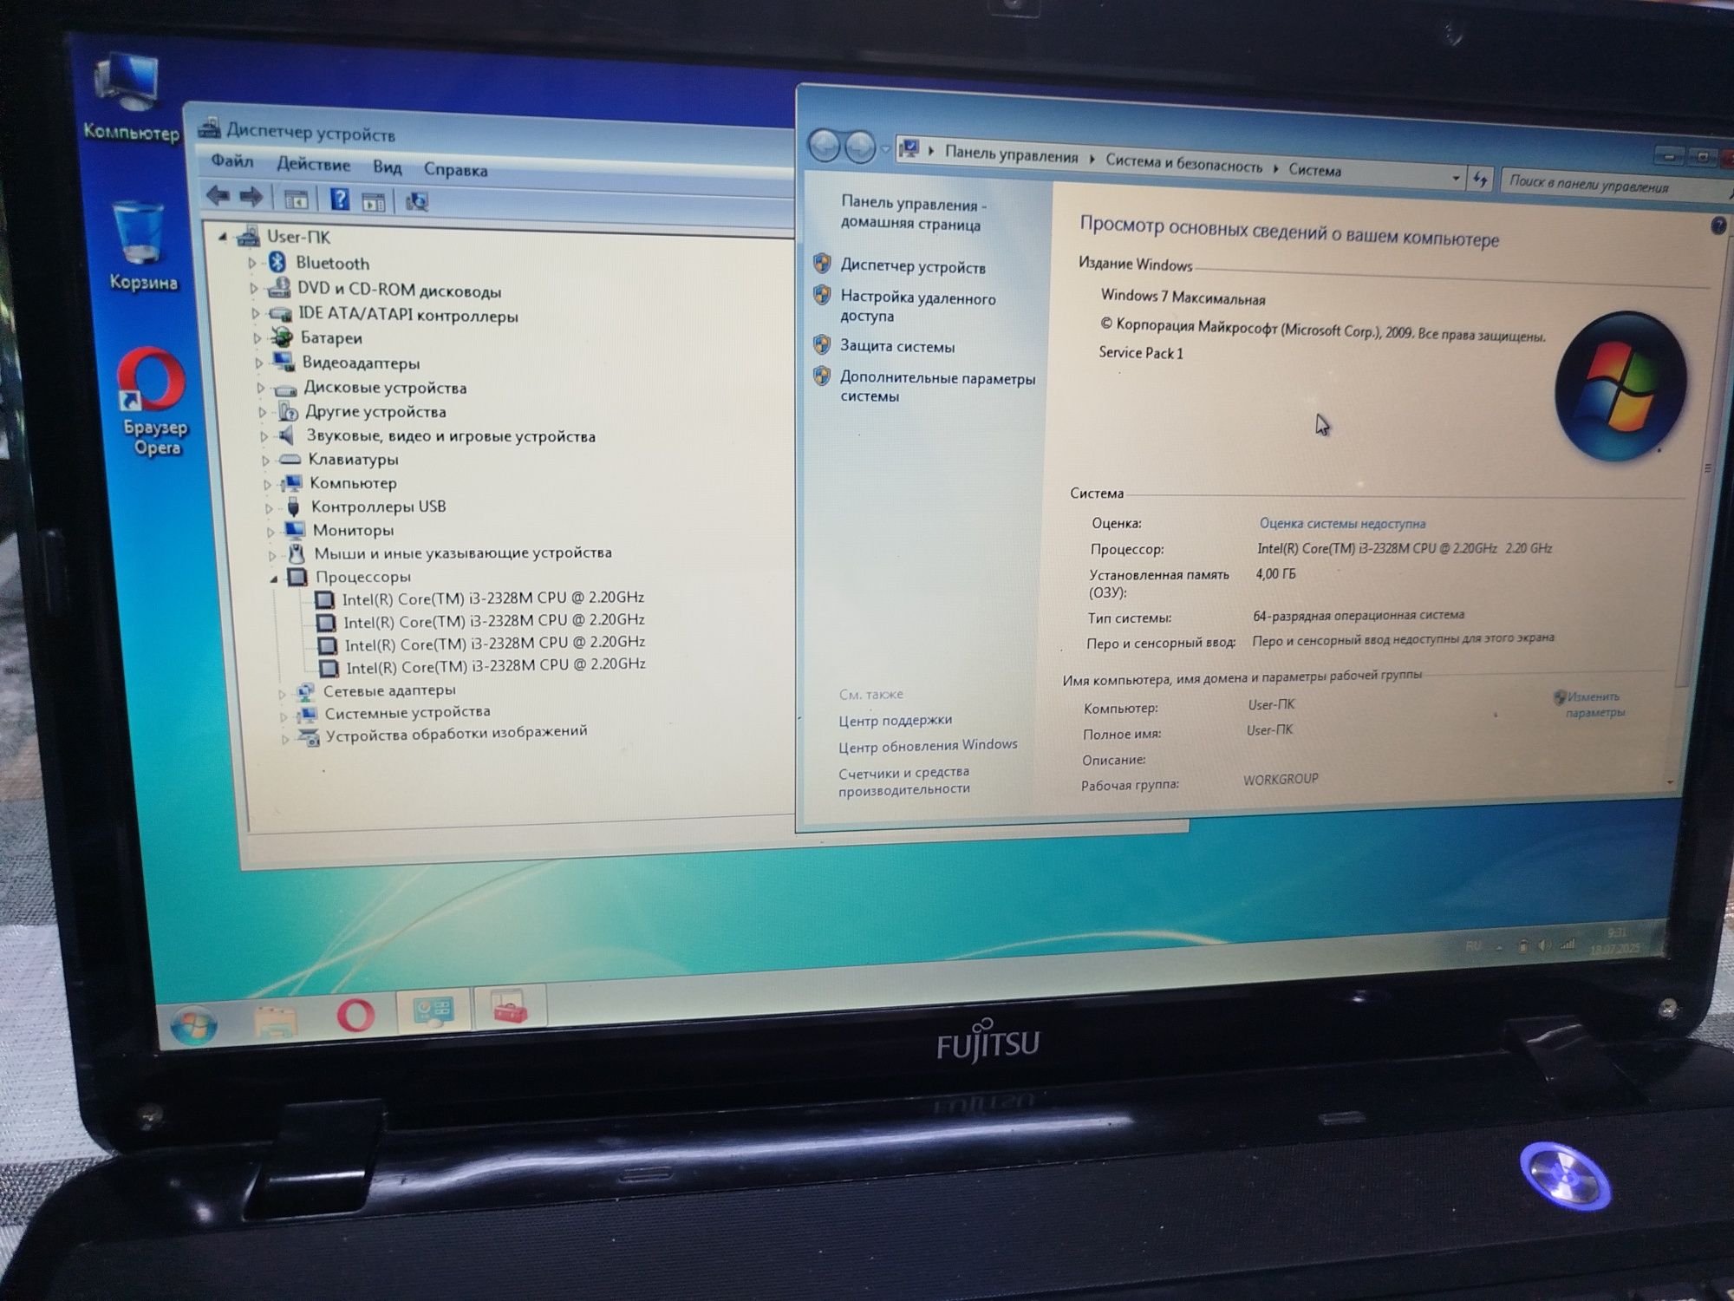This screenshot has width=1734, height=1301.
Task: Select Системные устройства tree item
Action: click(407, 712)
